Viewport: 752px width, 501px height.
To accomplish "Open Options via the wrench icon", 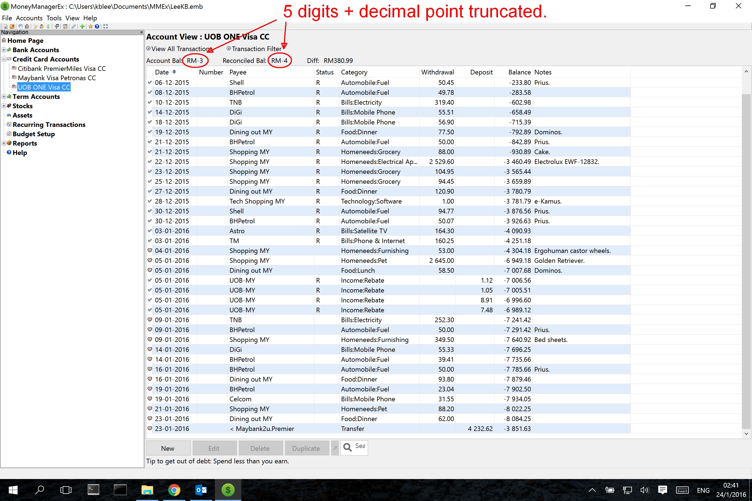I will tap(74, 27).
